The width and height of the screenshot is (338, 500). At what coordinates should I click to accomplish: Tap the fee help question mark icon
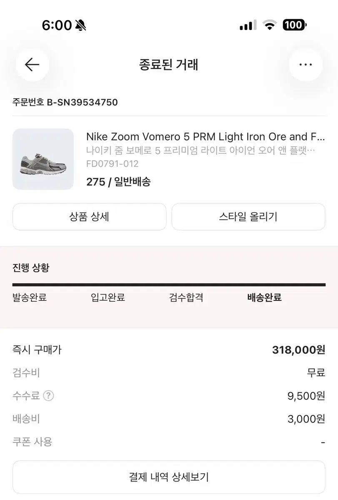pyautogui.click(x=49, y=395)
